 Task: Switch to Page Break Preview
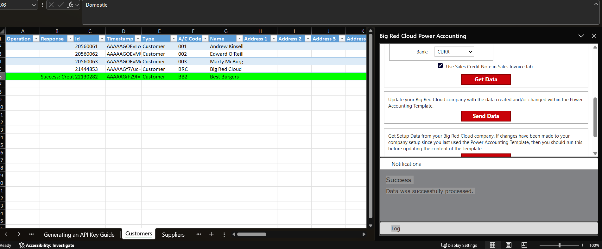click(524, 245)
